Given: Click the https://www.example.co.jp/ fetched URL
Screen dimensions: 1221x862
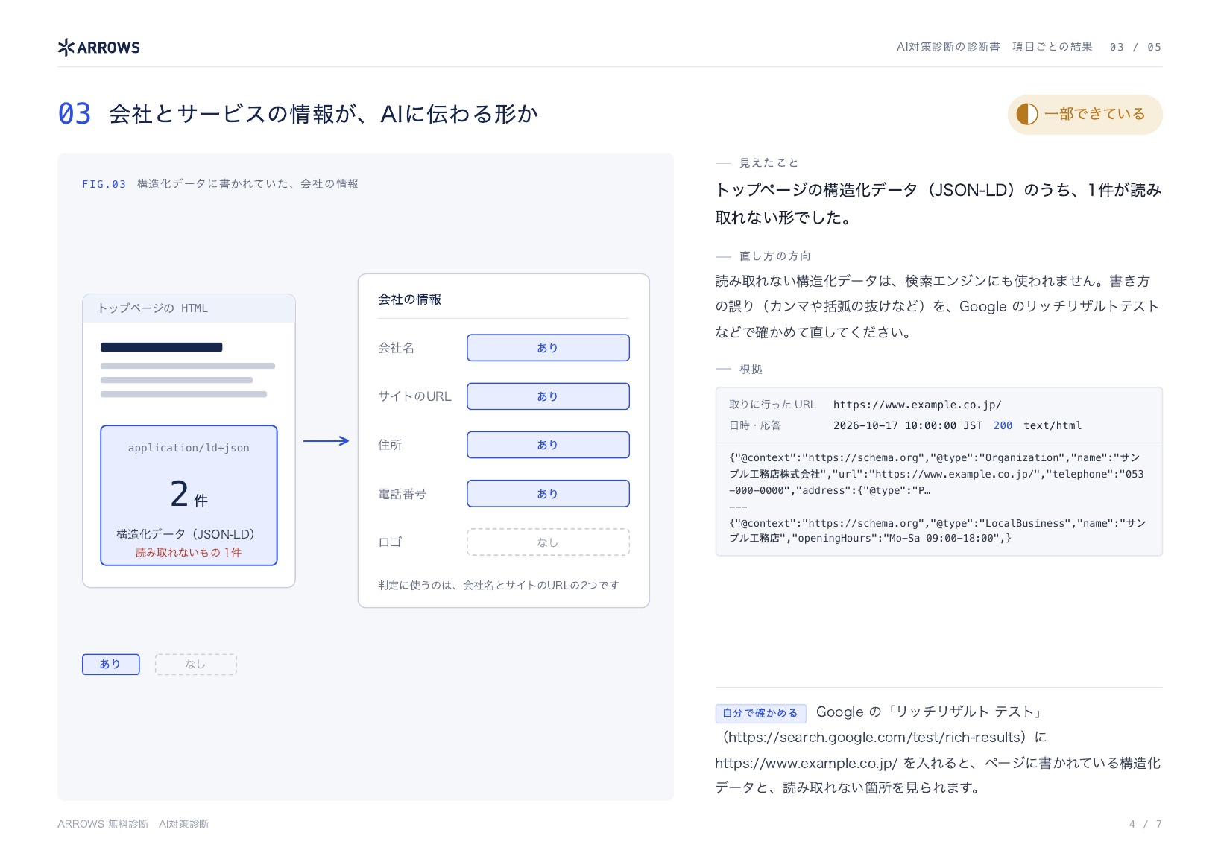Looking at the screenshot, I should 917,405.
